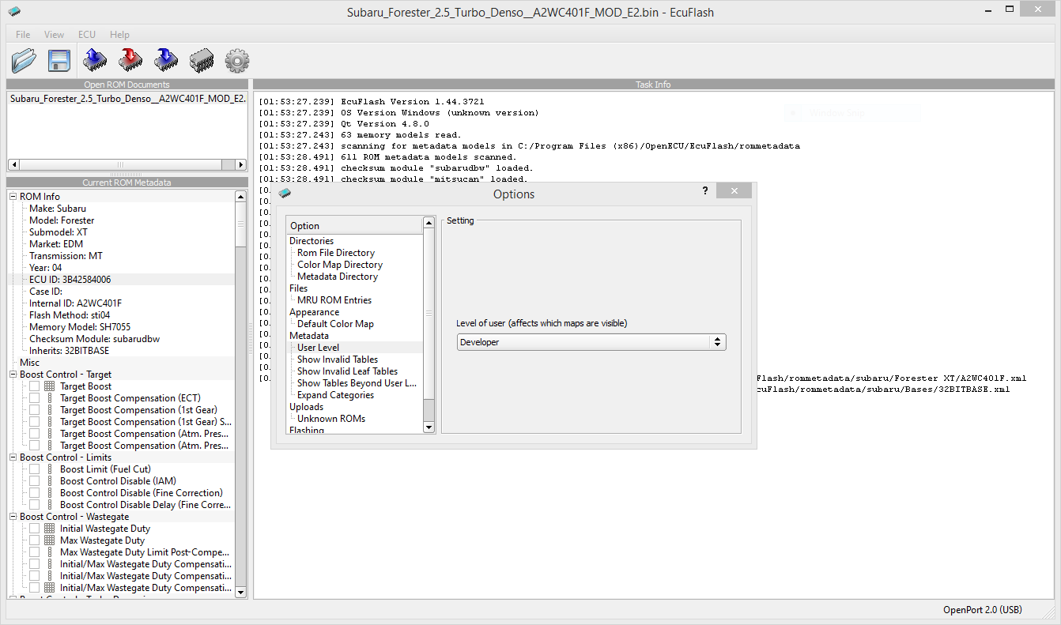Viewport: 1061px width, 625px height.
Task: Collapse the ROM Info tree node
Action: [13, 197]
